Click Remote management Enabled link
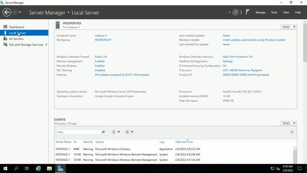Viewport: 307px width, 173px height. (99, 61)
